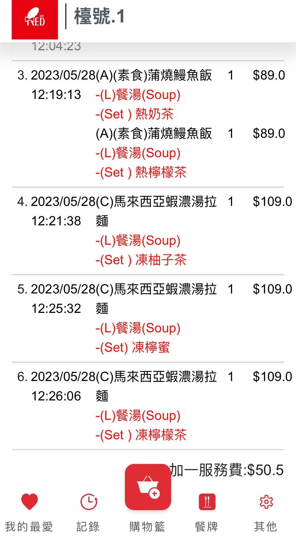This screenshot has height=541, width=296.
Task: Switch to 記錄 tab
Action: pyautogui.click(x=88, y=527)
